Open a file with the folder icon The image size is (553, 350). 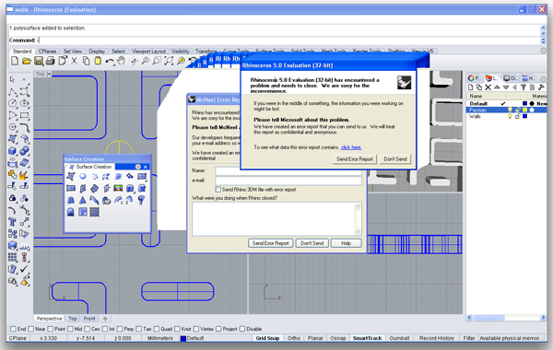pyautogui.click(x=27, y=61)
